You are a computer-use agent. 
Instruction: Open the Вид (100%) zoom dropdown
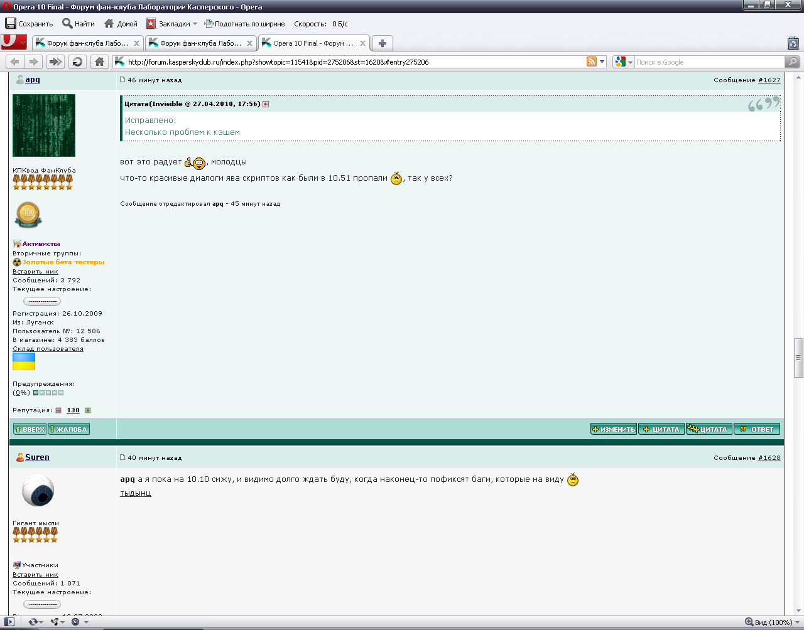tap(773, 622)
